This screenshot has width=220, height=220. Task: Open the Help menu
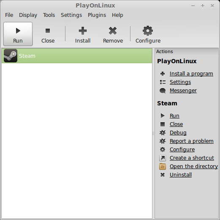(x=117, y=15)
